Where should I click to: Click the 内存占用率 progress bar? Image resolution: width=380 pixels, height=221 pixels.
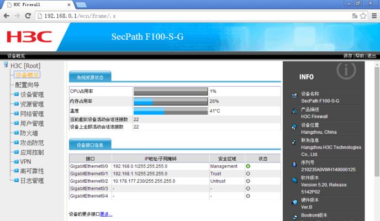pos(171,101)
